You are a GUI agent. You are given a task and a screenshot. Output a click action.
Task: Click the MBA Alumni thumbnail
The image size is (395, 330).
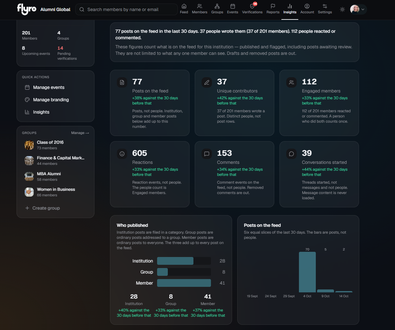[29, 177]
